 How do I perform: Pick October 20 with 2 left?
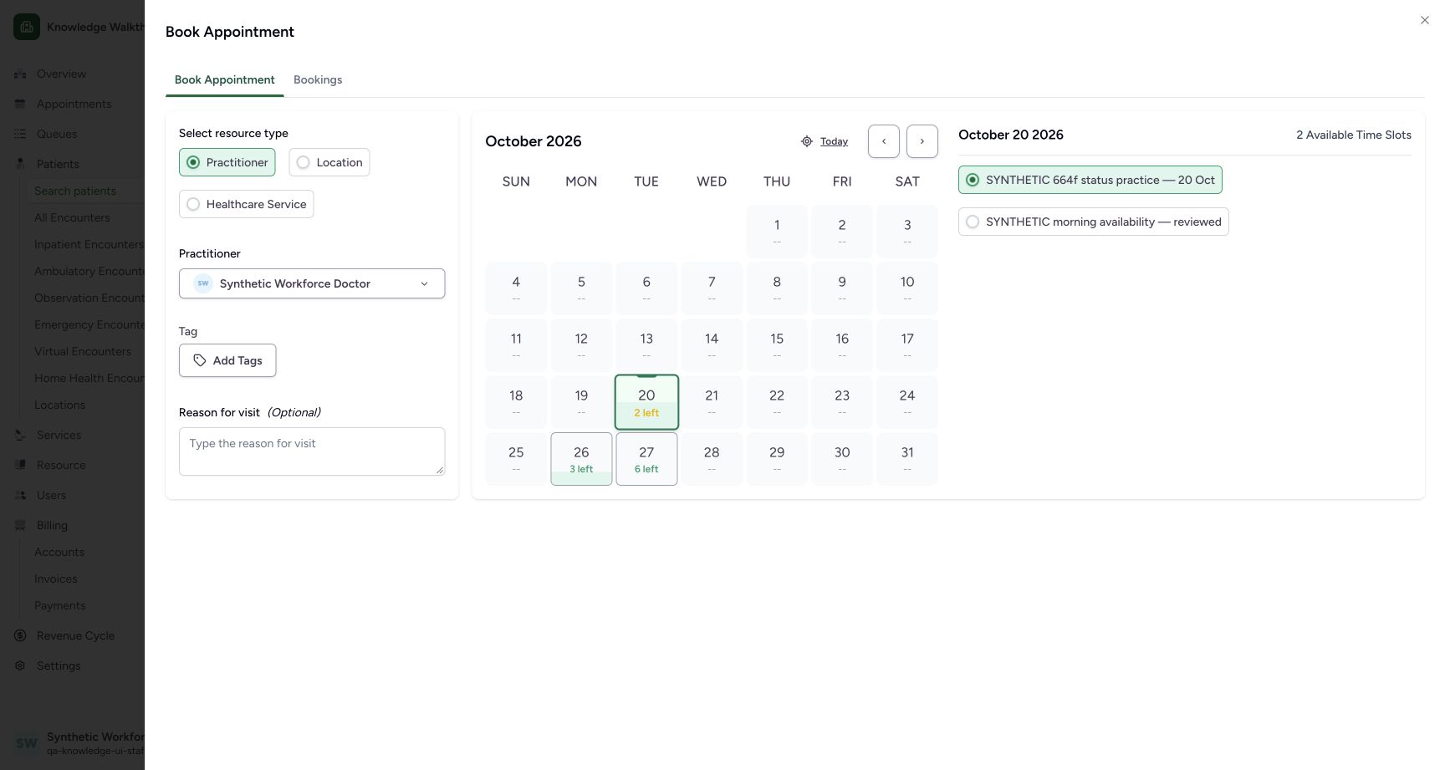click(x=646, y=402)
